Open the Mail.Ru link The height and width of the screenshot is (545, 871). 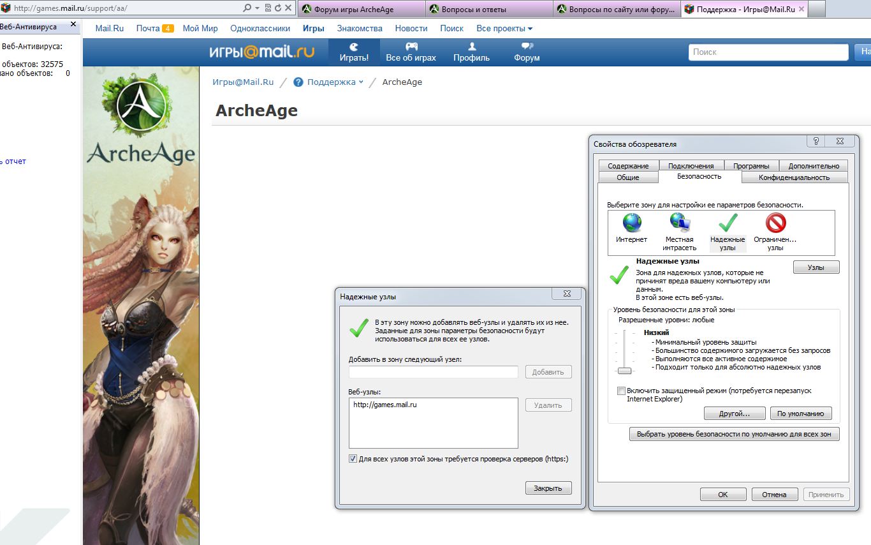(110, 29)
